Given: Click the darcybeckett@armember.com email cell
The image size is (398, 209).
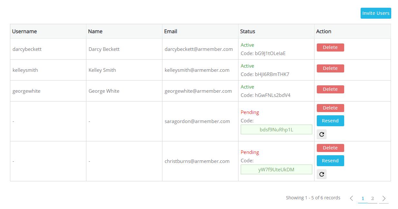Looking at the screenshot, I should pyautogui.click(x=199, y=49).
